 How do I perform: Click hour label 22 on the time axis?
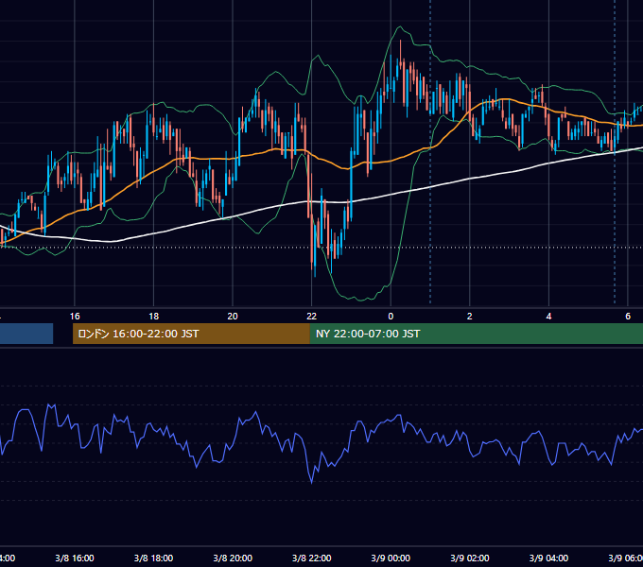312,317
